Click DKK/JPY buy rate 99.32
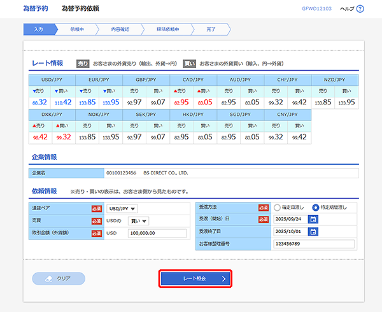 (x=64, y=137)
